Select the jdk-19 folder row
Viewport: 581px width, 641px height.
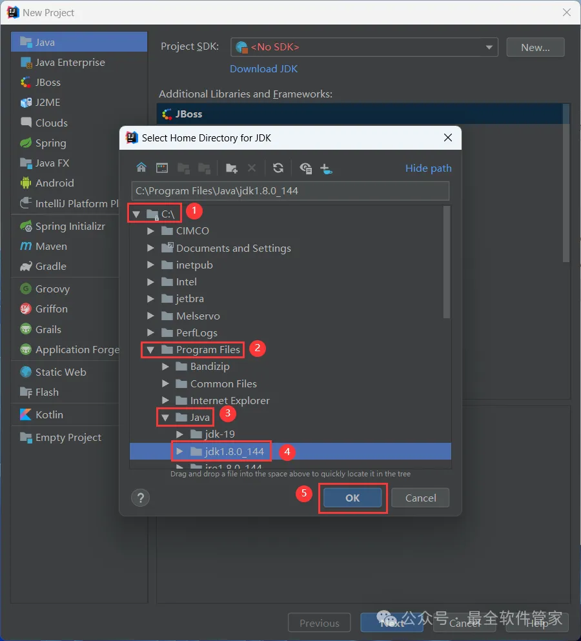290,434
